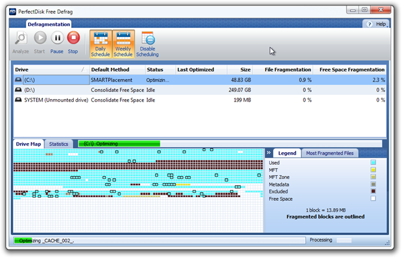Minimize the PerfectDisk window

[x=353, y=10]
